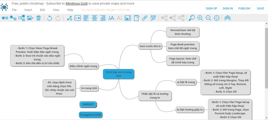268x120 pixels.
Task: Open the Help menu
Action: pos(70,10)
